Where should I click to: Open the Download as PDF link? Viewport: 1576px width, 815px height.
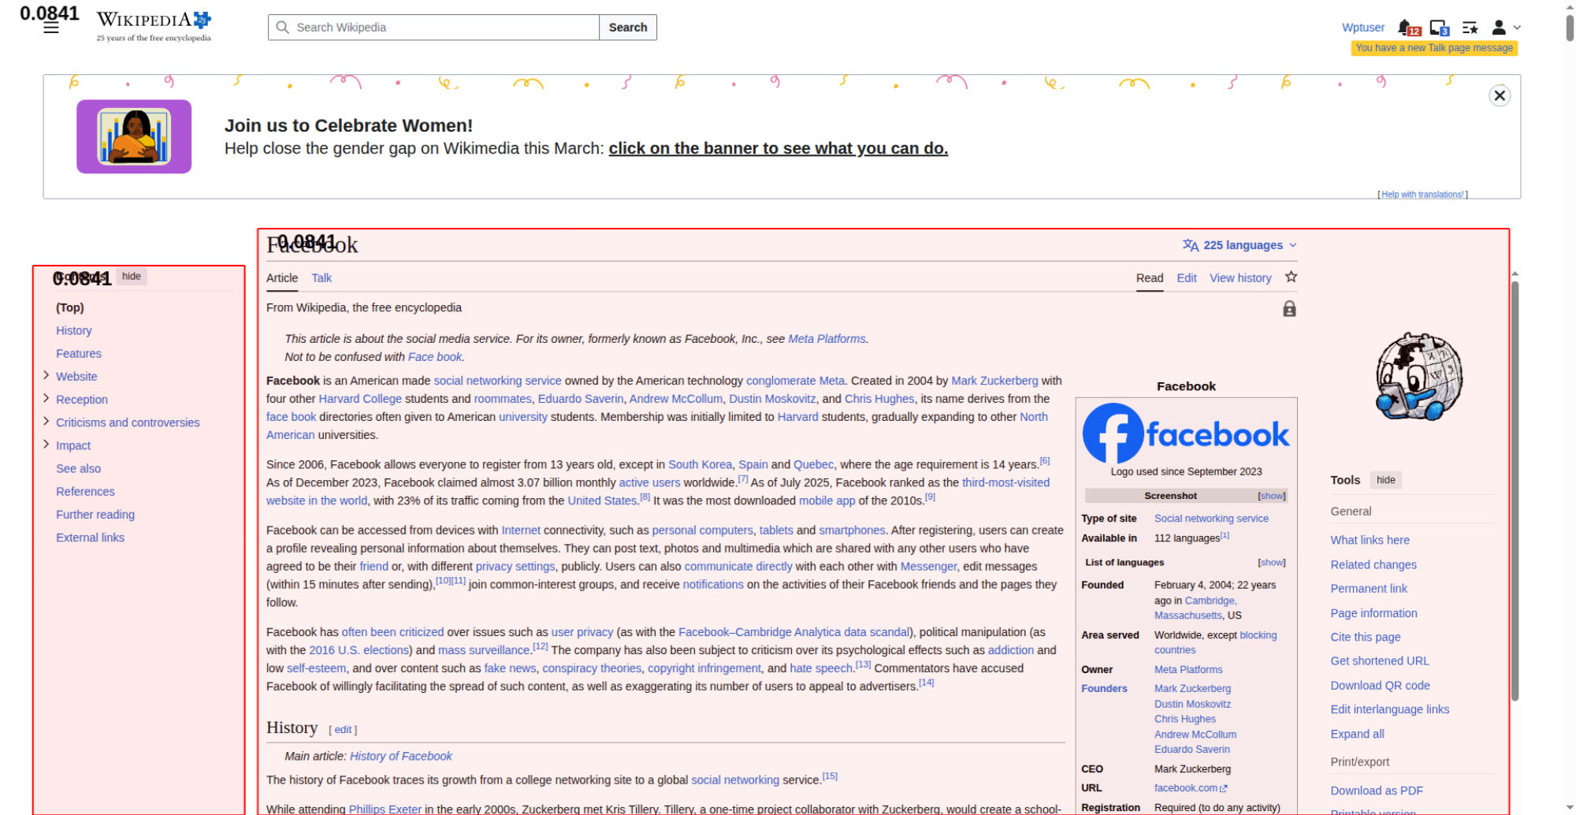(1377, 791)
